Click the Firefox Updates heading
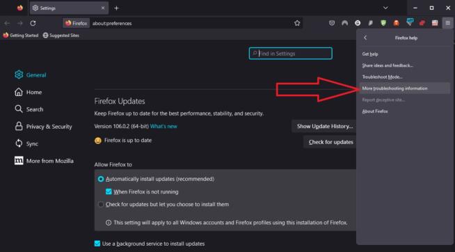The width and height of the screenshot is (455, 252). tap(120, 101)
